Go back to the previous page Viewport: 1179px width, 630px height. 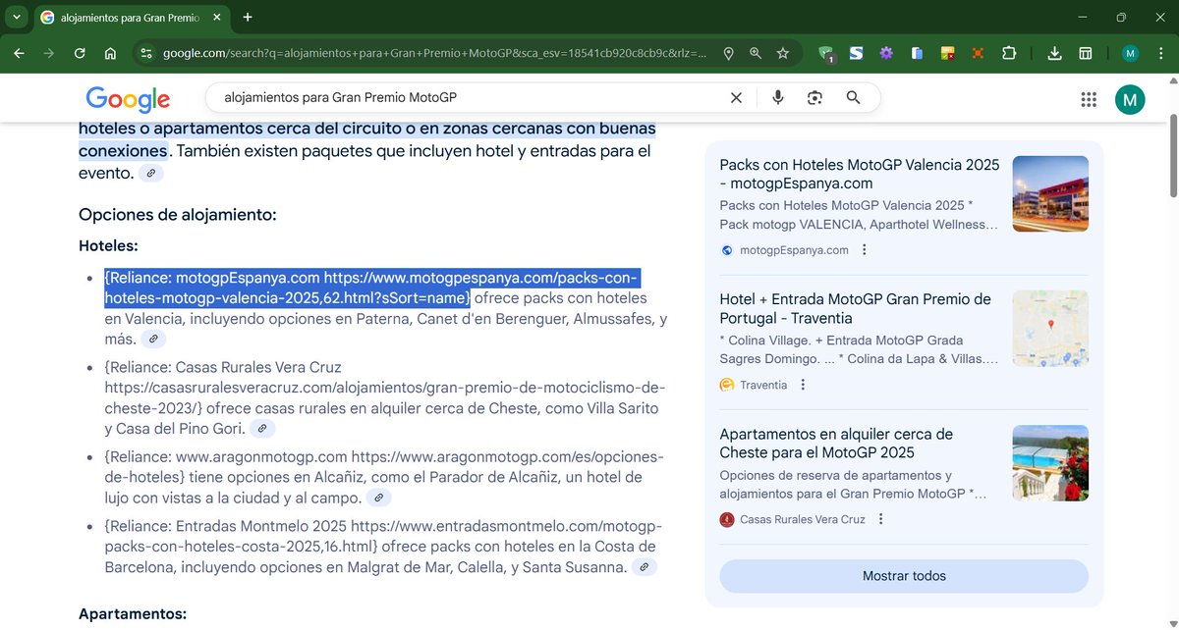tap(19, 54)
